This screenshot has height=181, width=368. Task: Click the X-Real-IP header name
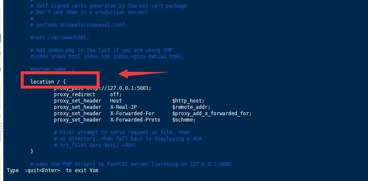123,107
